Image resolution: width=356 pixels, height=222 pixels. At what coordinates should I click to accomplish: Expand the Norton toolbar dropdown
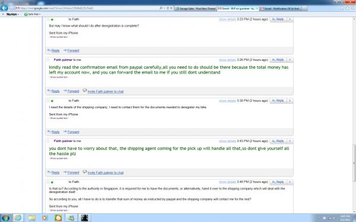[12, 14]
